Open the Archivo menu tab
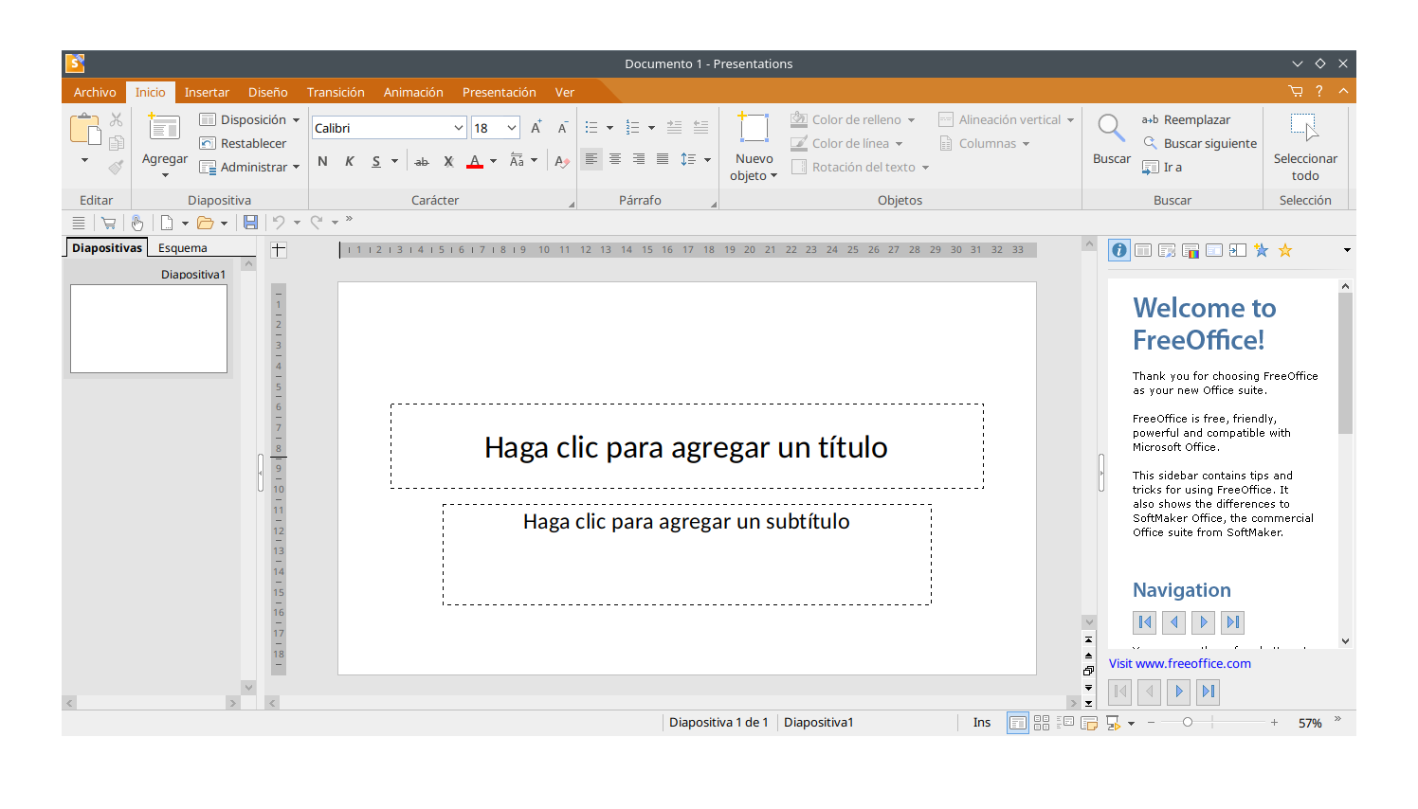 point(95,92)
